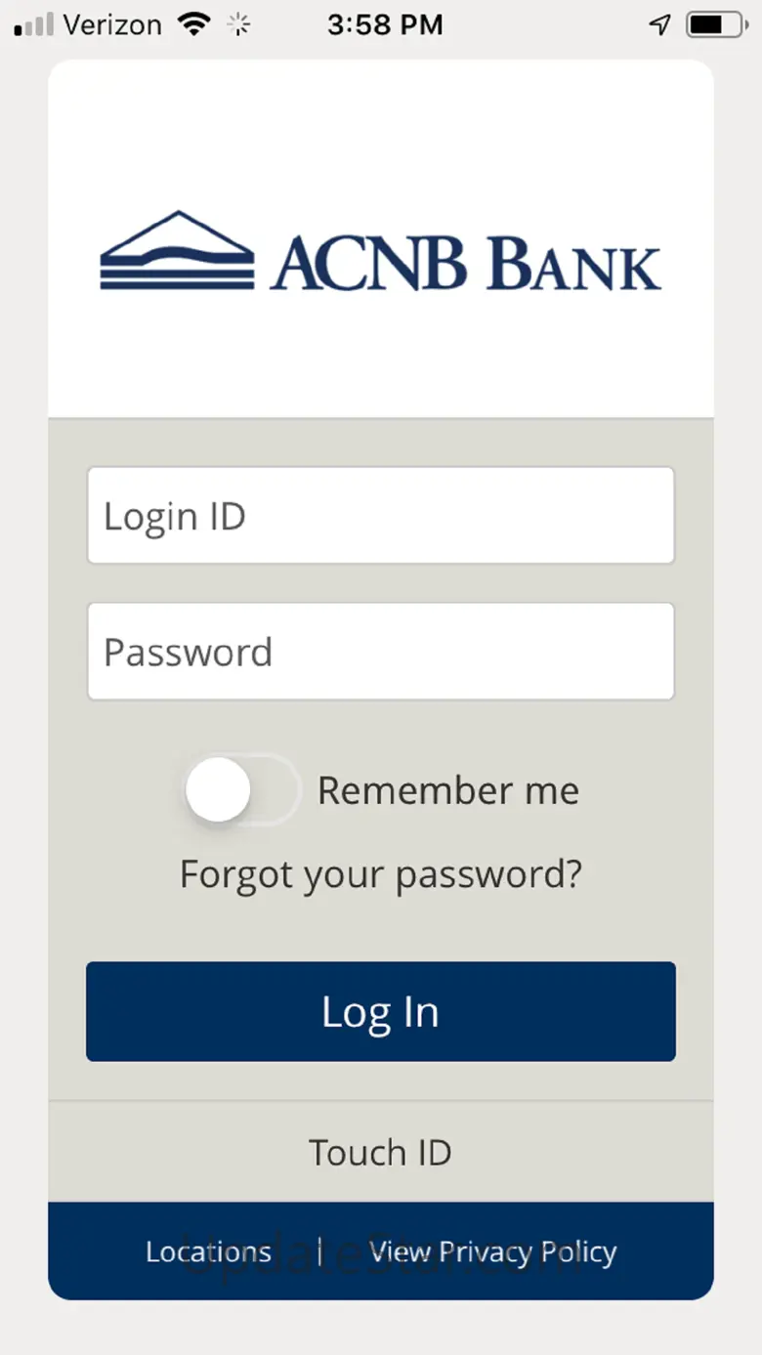
Task: Tap the vertical divider between footer links
Action: (x=320, y=1251)
